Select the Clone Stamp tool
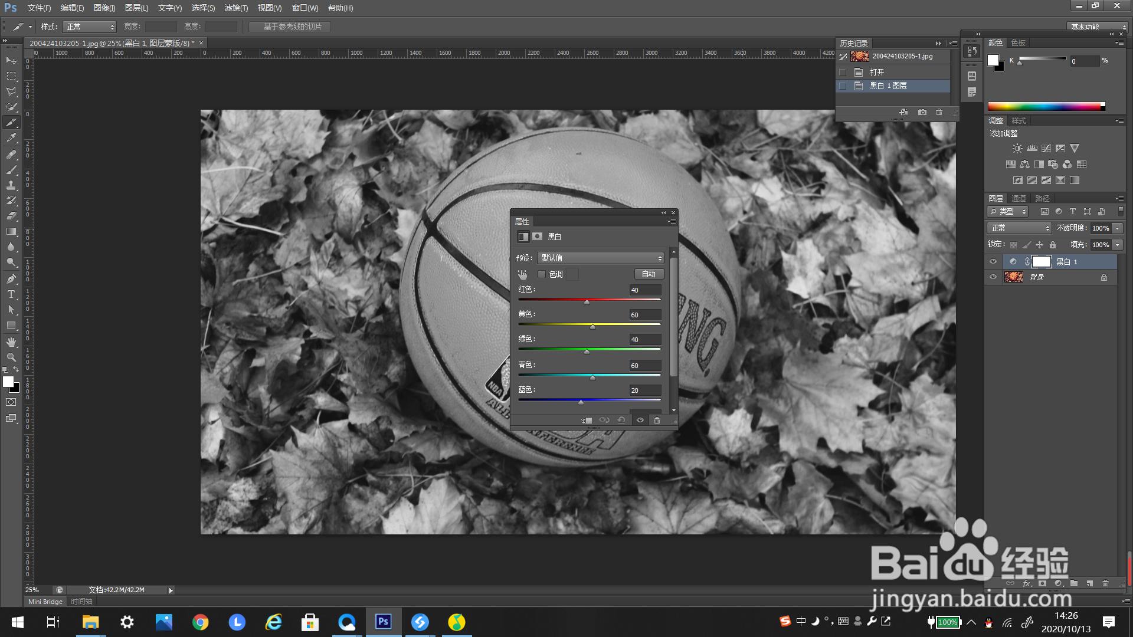 (11, 185)
